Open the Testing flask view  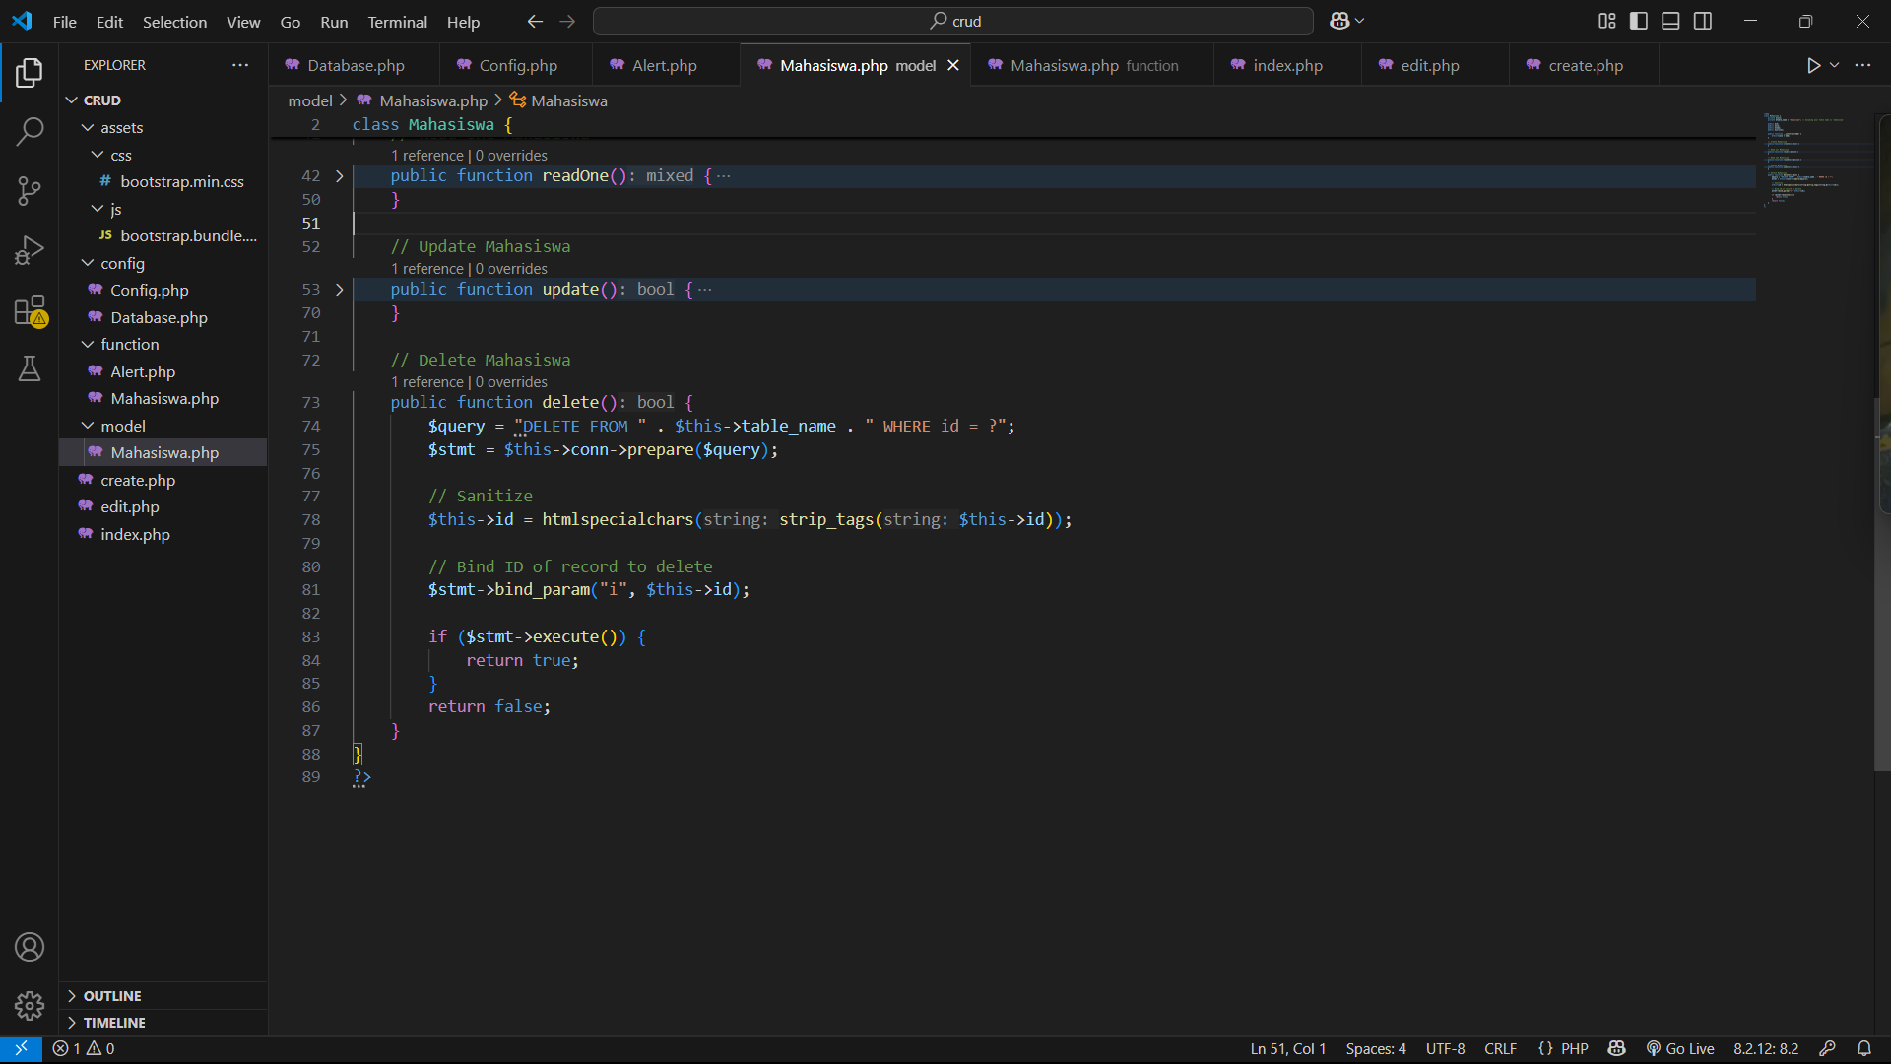[30, 369]
